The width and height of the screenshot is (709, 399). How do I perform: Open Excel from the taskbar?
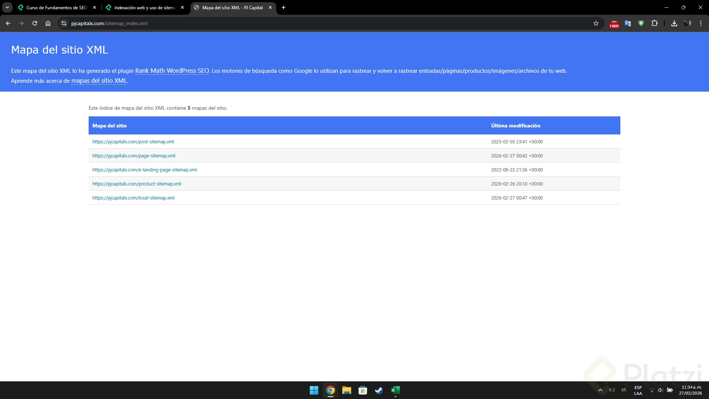pos(395,390)
